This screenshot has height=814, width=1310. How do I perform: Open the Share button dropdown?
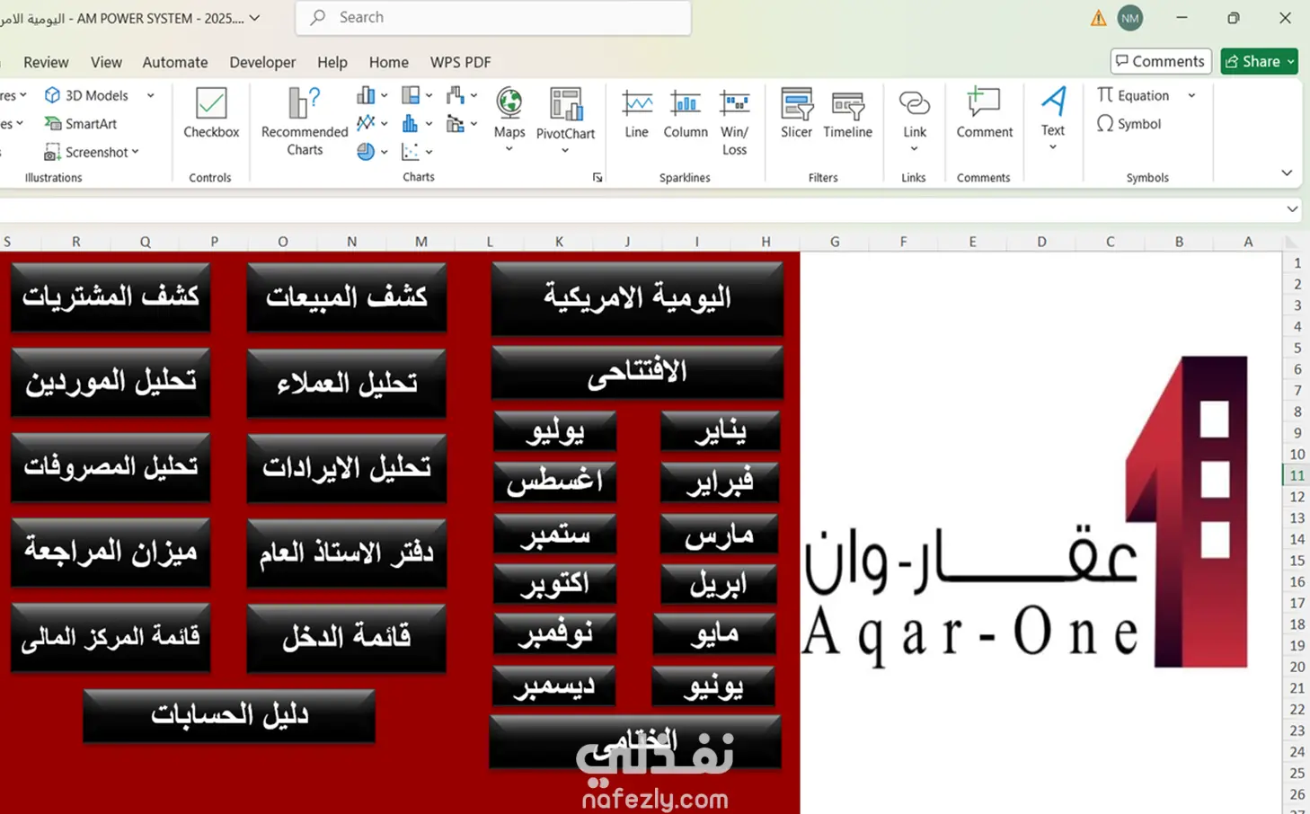[1290, 61]
